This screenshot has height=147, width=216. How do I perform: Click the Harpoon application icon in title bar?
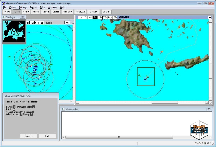pyautogui.click(x=4, y=3)
